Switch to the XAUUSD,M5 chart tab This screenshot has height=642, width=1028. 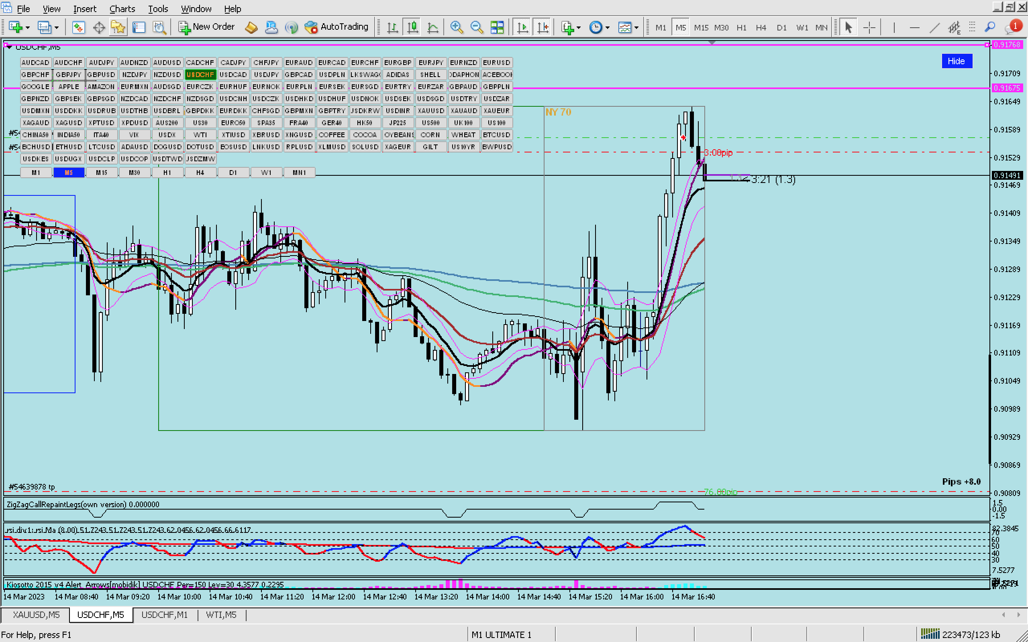click(36, 615)
